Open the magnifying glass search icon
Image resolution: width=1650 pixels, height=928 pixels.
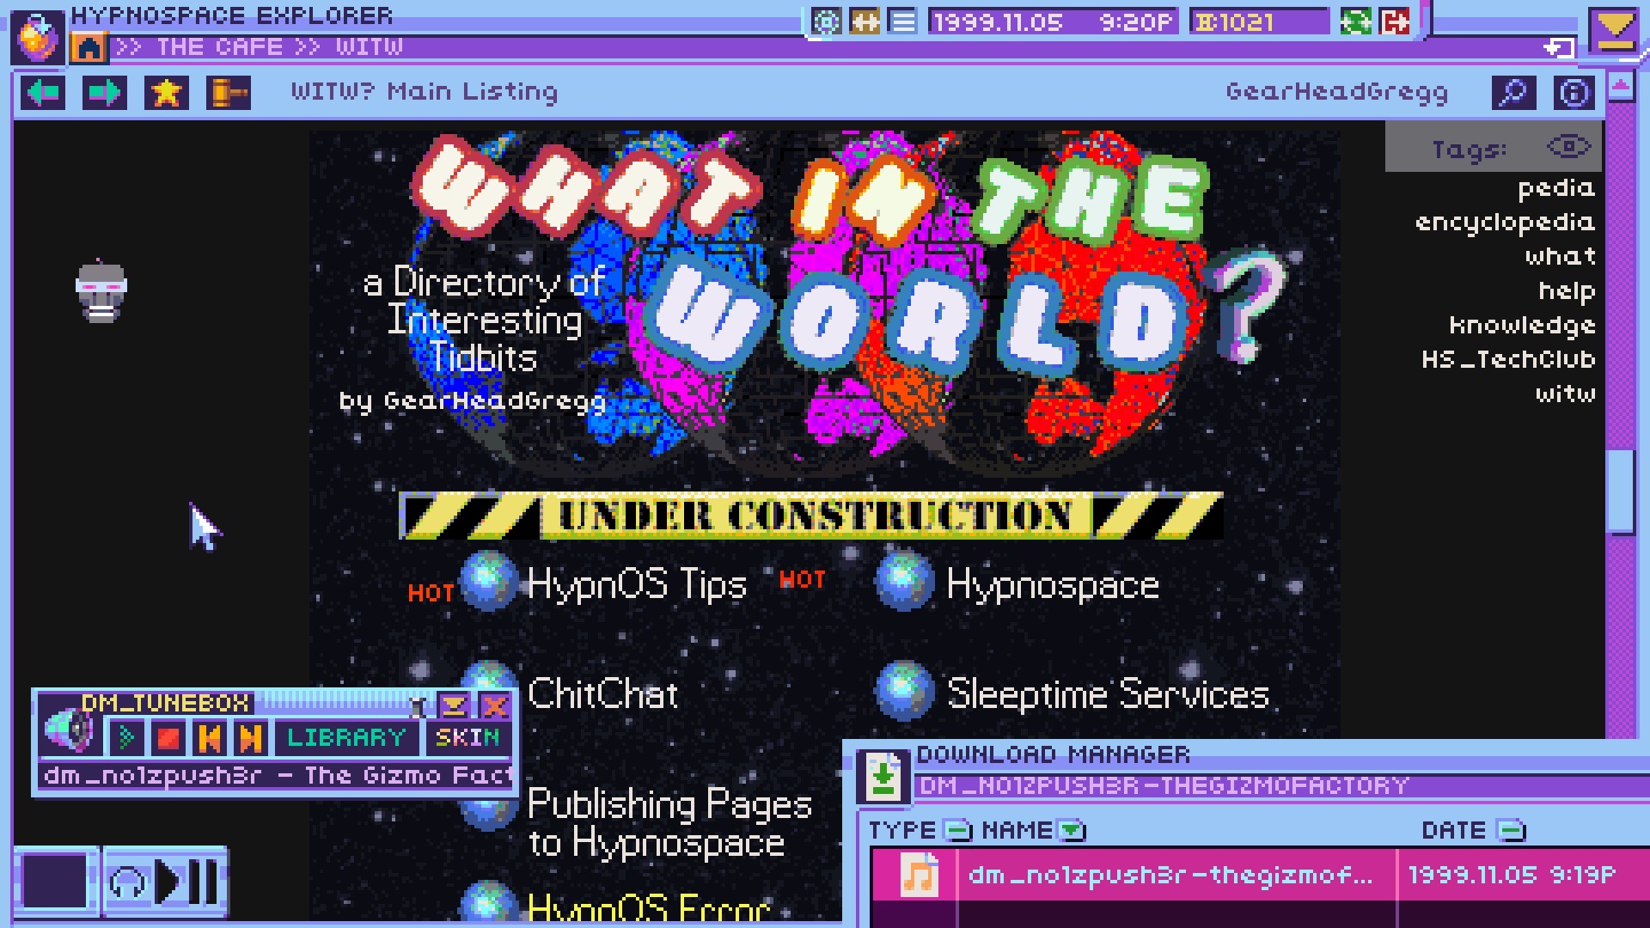click(1513, 93)
